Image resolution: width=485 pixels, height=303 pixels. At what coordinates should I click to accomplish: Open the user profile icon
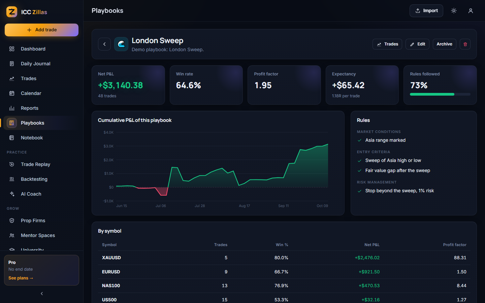[471, 11]
